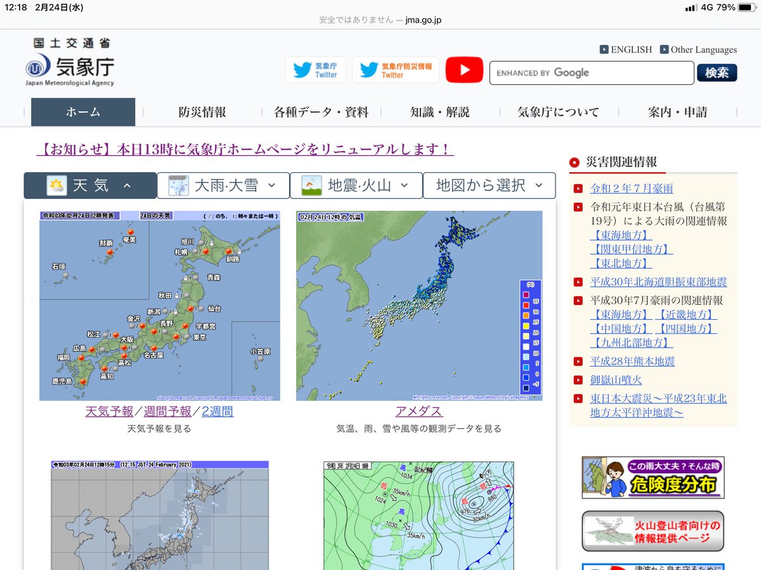Open the 気象庁 Twitter link

pos(315,70)
